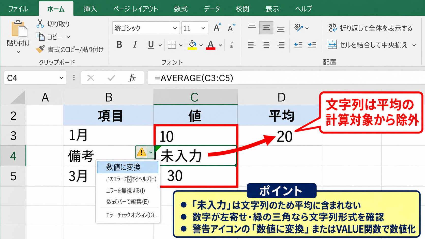This screenshot has width=425, height=239.
Task: Increase font size with large A
Action: [x=217, y=27]
